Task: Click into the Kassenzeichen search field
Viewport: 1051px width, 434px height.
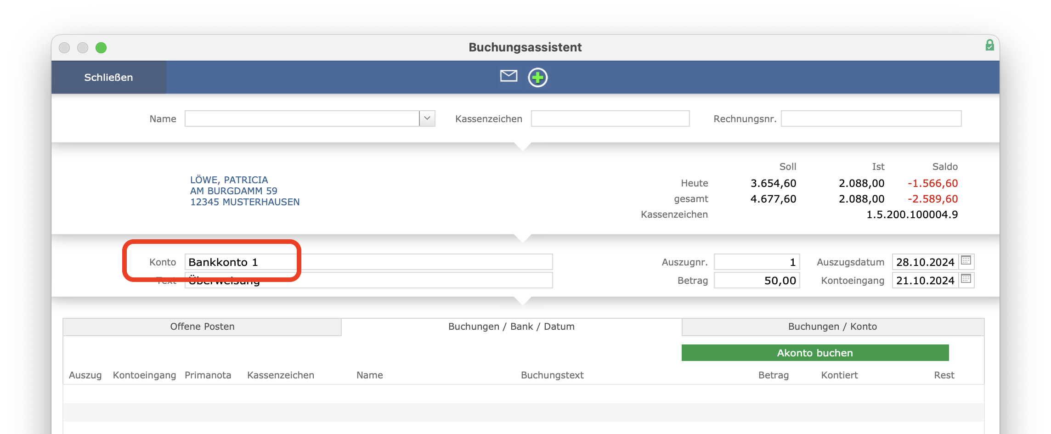Action: click(x=610, y=118)
